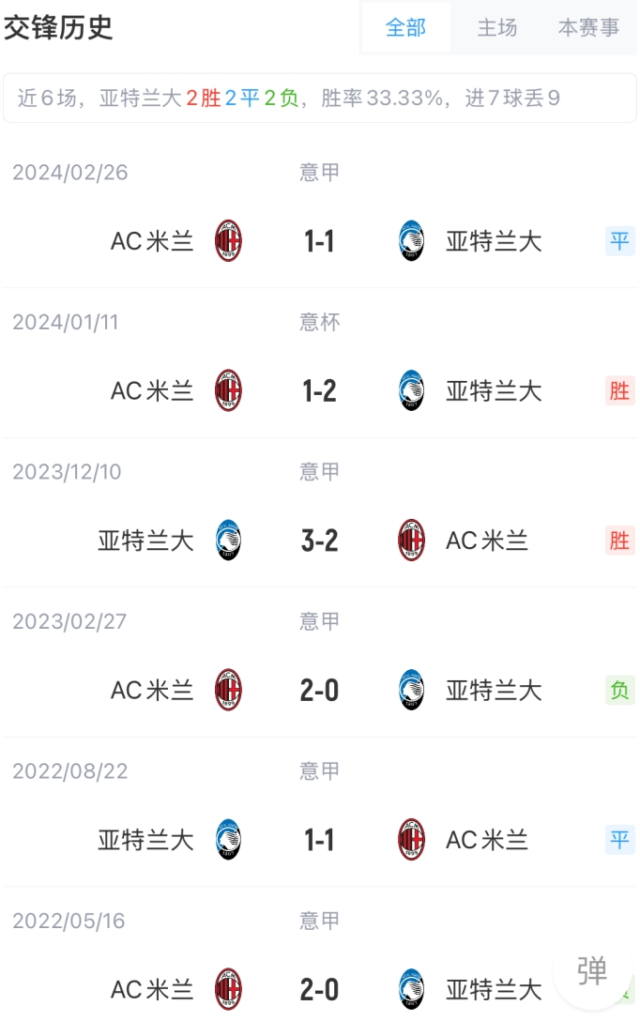Click the 平 result badge for 2024/02/26
640x1021 pixels.
pyautogui.click(x=619, y=241)
